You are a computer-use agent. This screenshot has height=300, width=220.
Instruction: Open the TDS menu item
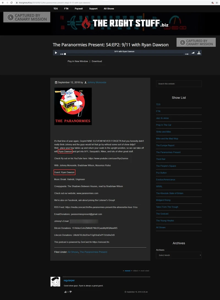[56, 9]
